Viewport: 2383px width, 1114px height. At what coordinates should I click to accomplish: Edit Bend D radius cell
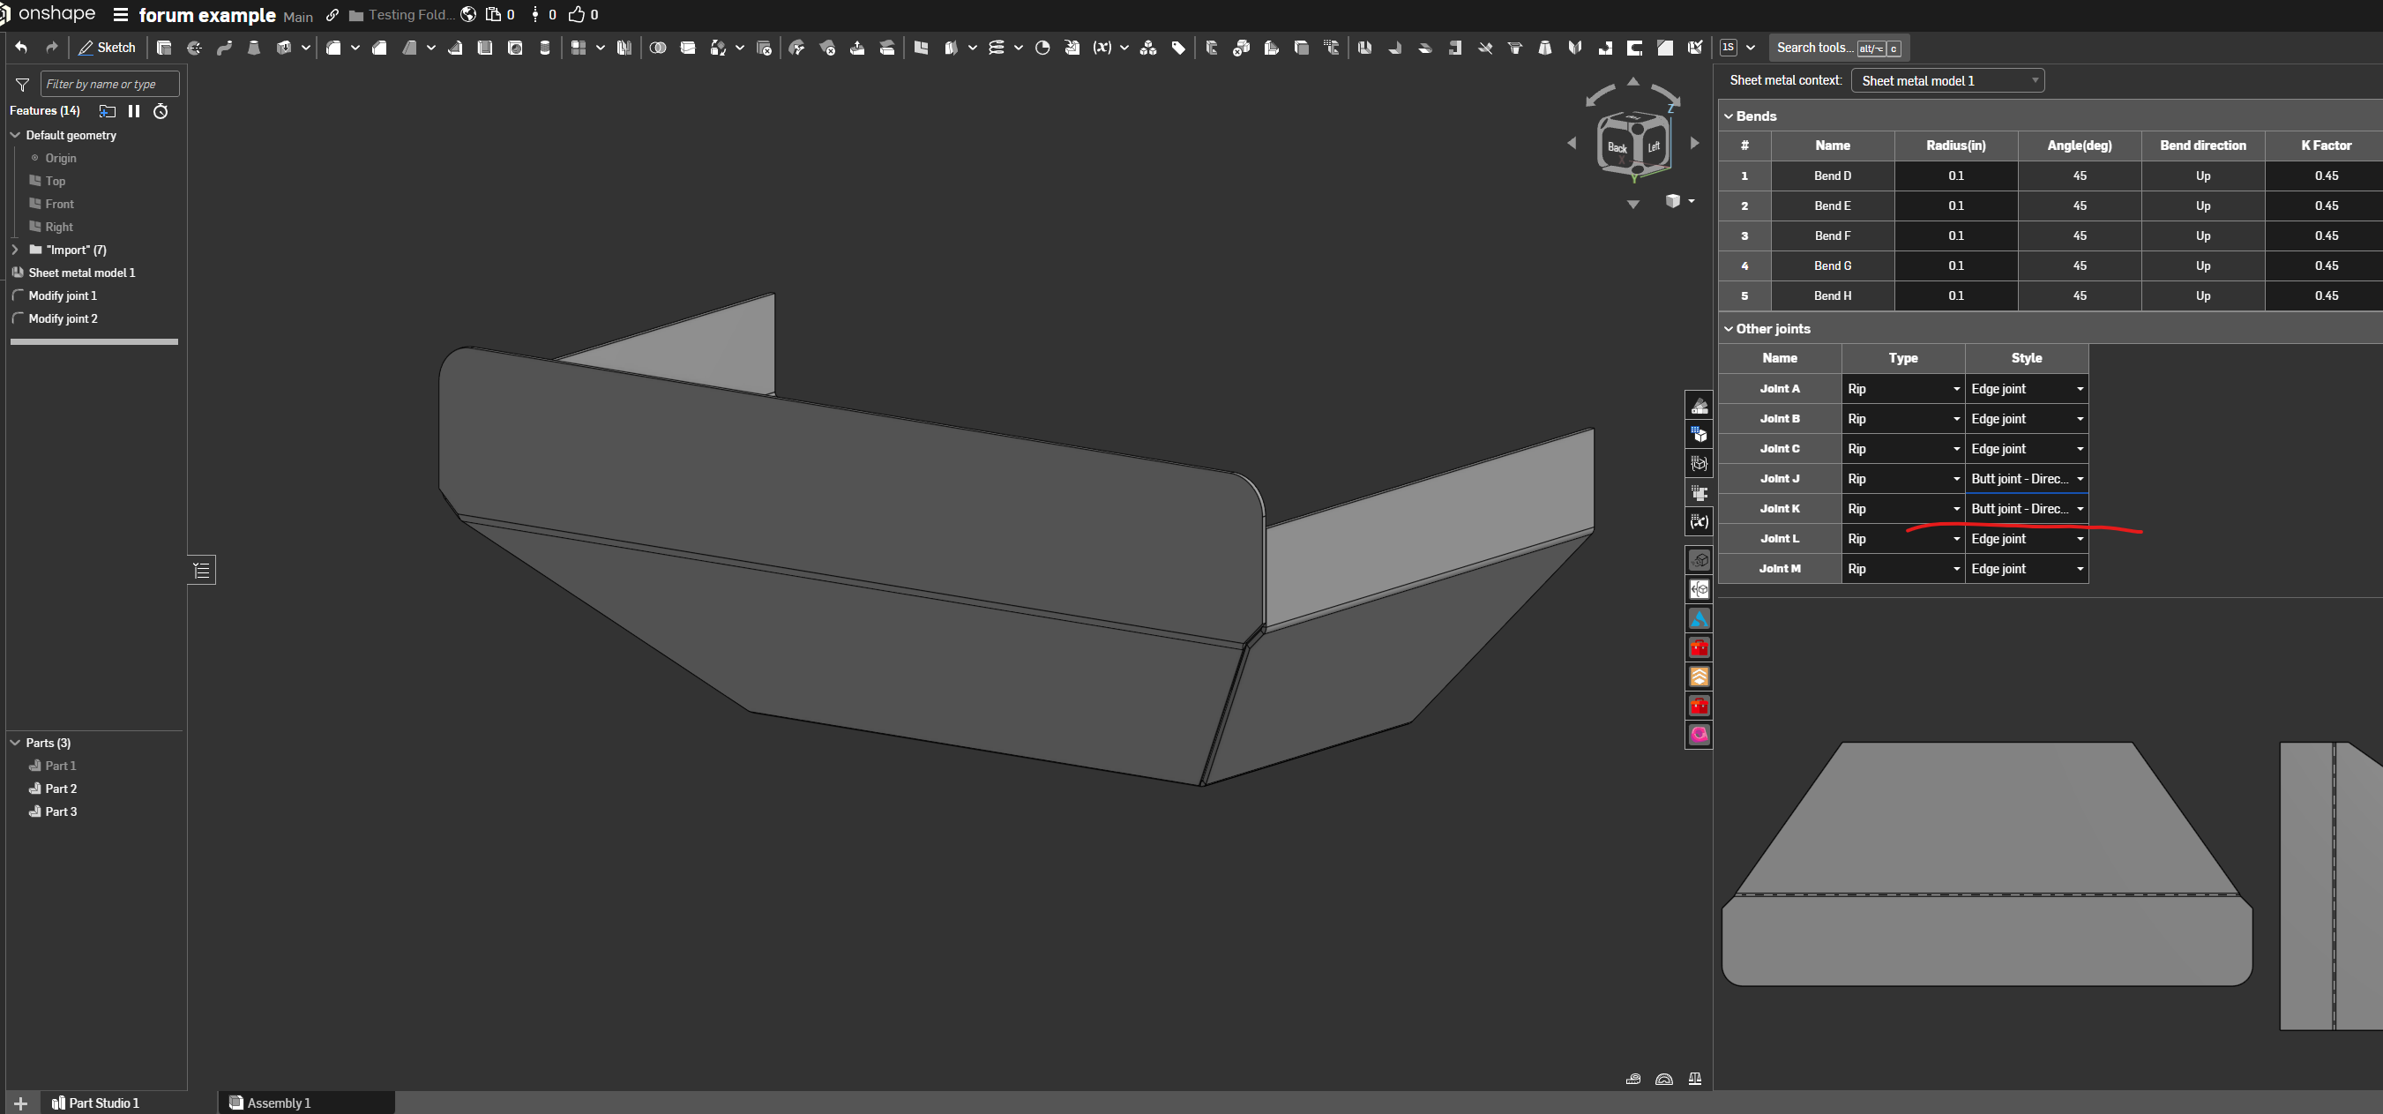point(1955,176)
